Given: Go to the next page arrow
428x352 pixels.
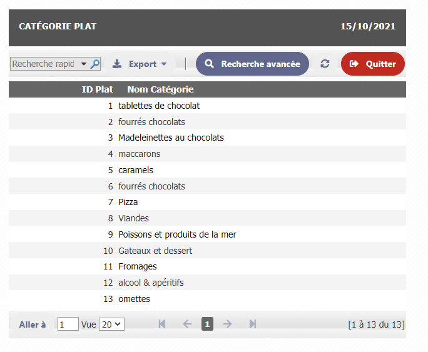Looking at the screenshot, I should pos(227,324).
